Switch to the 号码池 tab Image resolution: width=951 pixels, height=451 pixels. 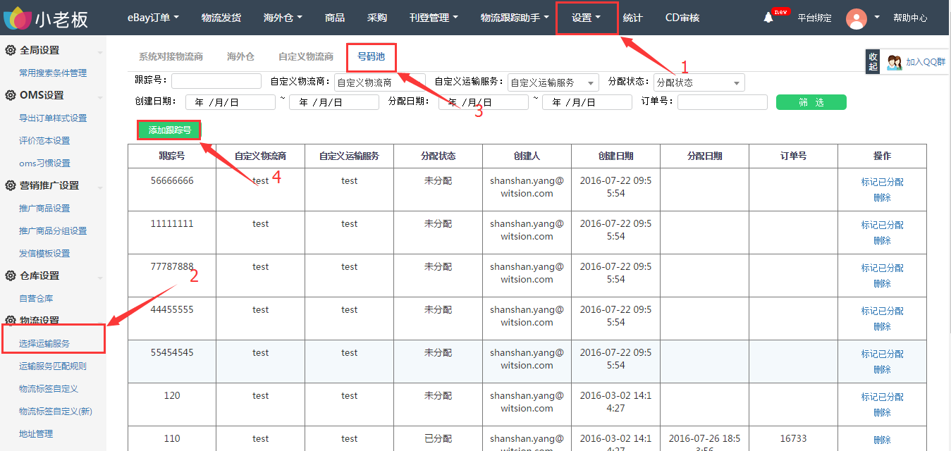click(371, 56)
